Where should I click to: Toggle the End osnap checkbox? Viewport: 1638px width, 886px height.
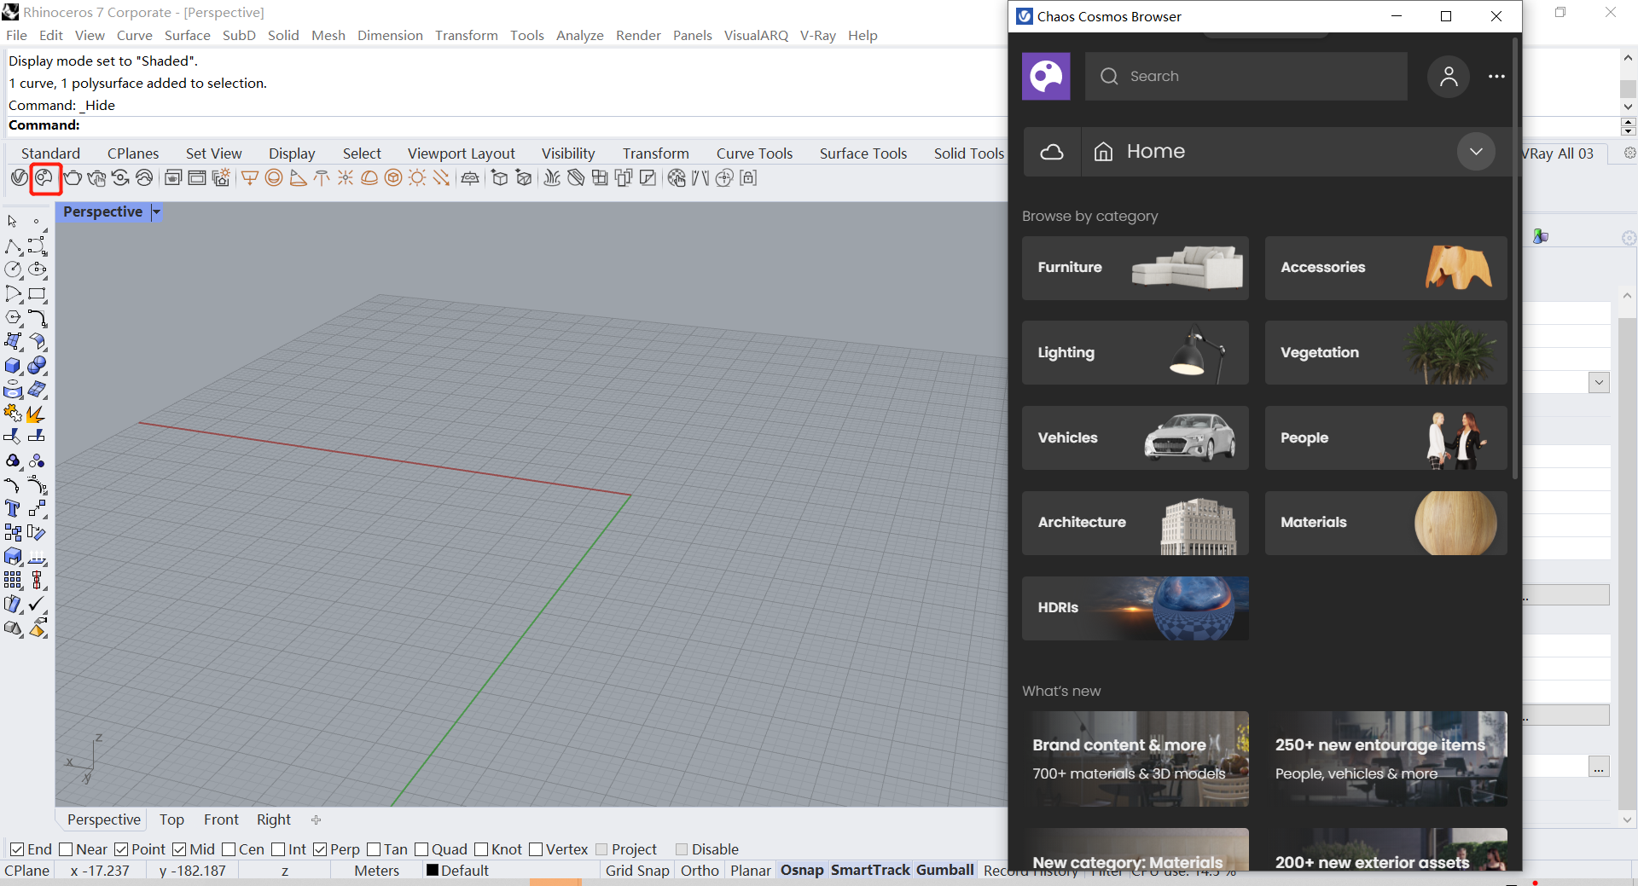tap(17, 849)
